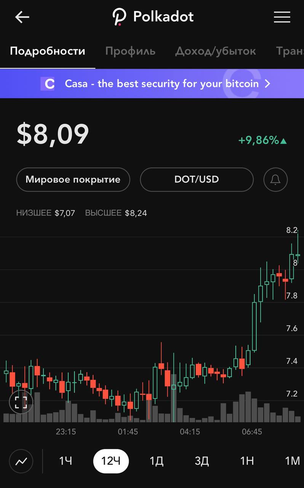Expand chart to fullscreen icon
Screen dimensions: 304x488
tap(21, 402)
